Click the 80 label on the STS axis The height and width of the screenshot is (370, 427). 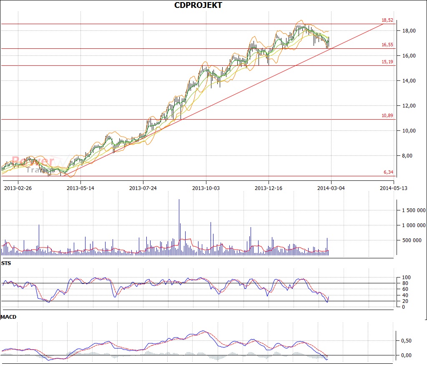coord(405,283)
